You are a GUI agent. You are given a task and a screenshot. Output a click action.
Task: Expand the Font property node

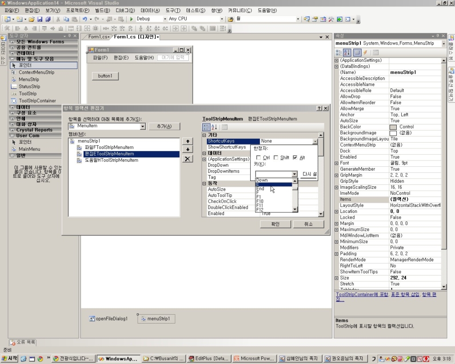click(337, 163)
